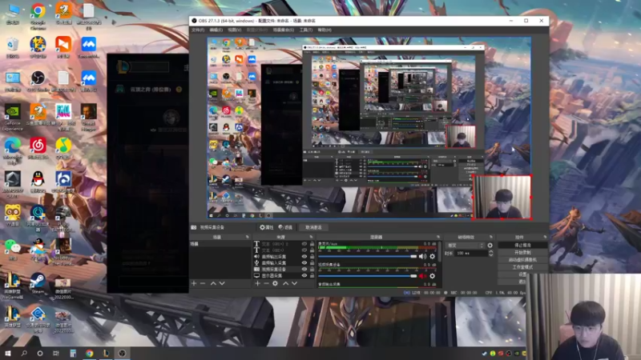Image resolution: width=641 pixels, height=360 pixels.
Task: Click Windows Start button
Action: coord(8,353)
